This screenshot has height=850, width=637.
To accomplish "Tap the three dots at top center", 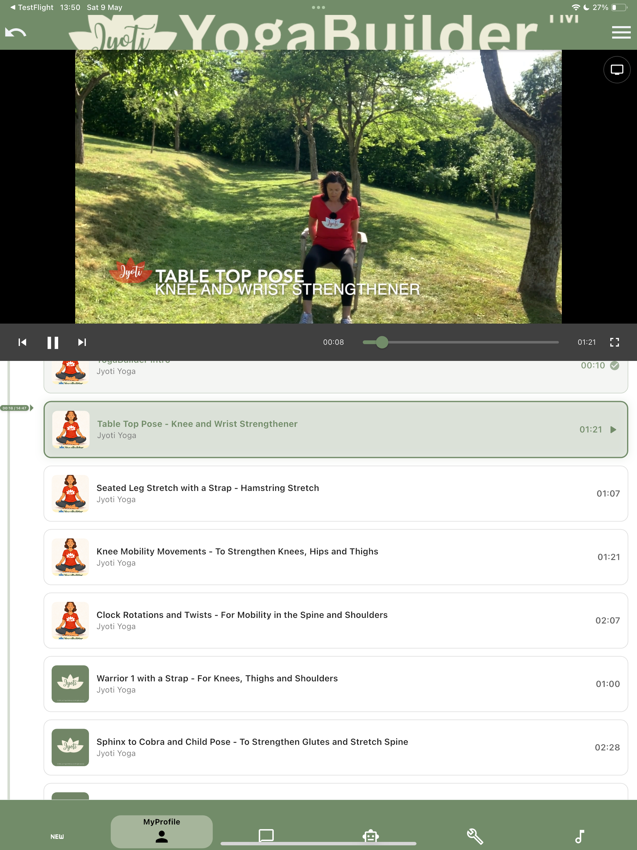I will point(318,7).
